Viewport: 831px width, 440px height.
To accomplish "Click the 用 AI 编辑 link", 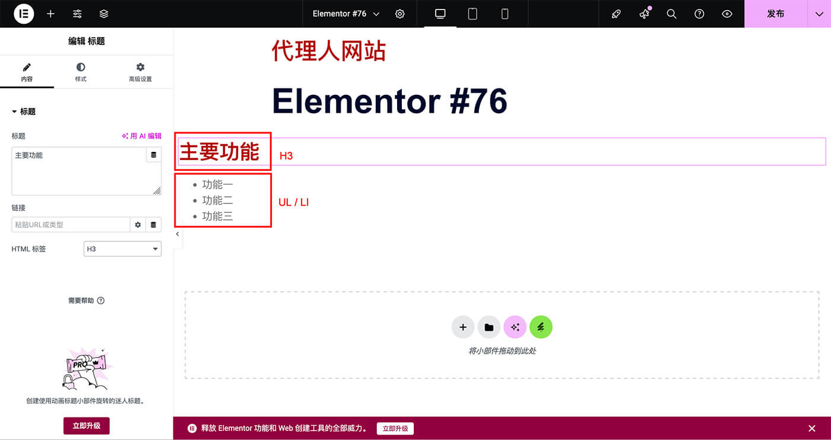I will click(141, 136).
